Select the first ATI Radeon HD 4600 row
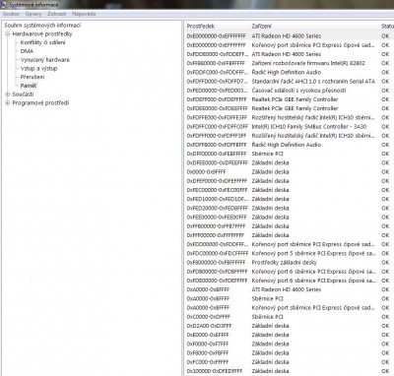 [x=290, y=36]
